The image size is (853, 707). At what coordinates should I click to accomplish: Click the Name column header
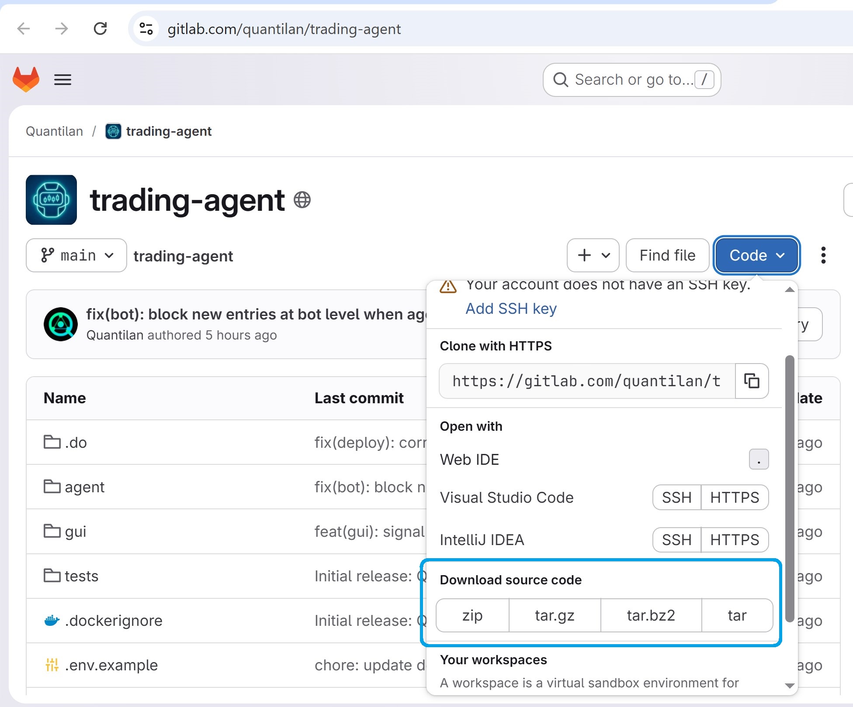coord(65,398)
